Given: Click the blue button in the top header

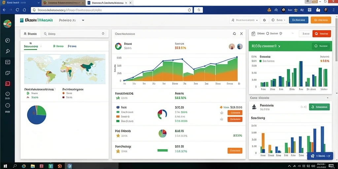Looking at the screenshot, I should [298, 20].
